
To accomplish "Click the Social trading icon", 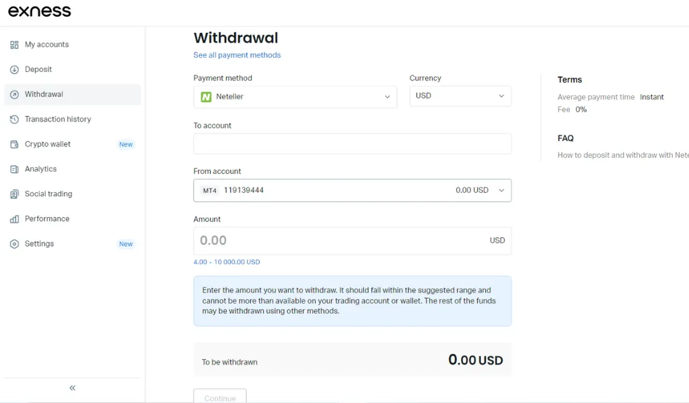I will [14, 193].
